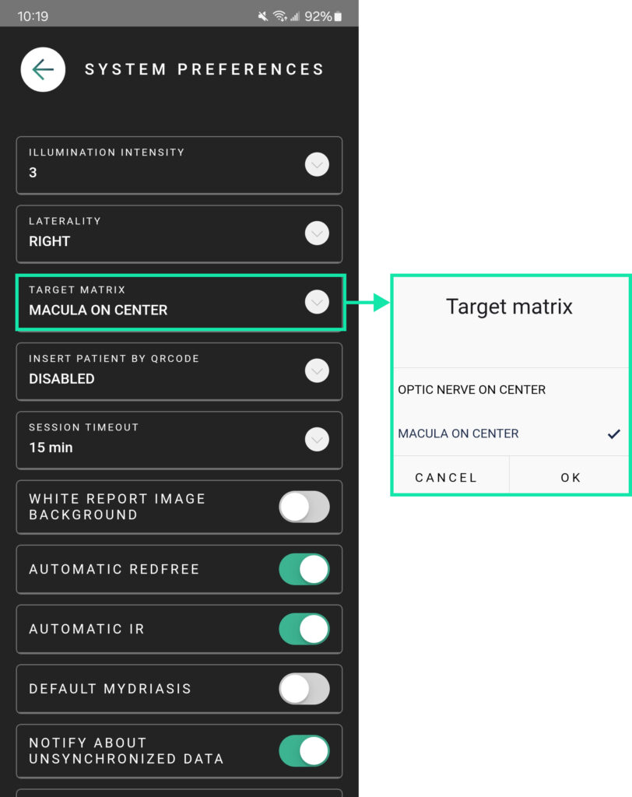
Task: Click the checkmark beside Macula on Center
Action: point(614,434)
